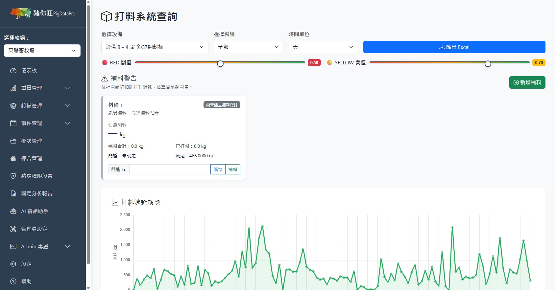Image resolution: width=555 pixels, height=290 pixels.
Task: Click the warning triangle beside 補料警告
Action: point(105,78)
